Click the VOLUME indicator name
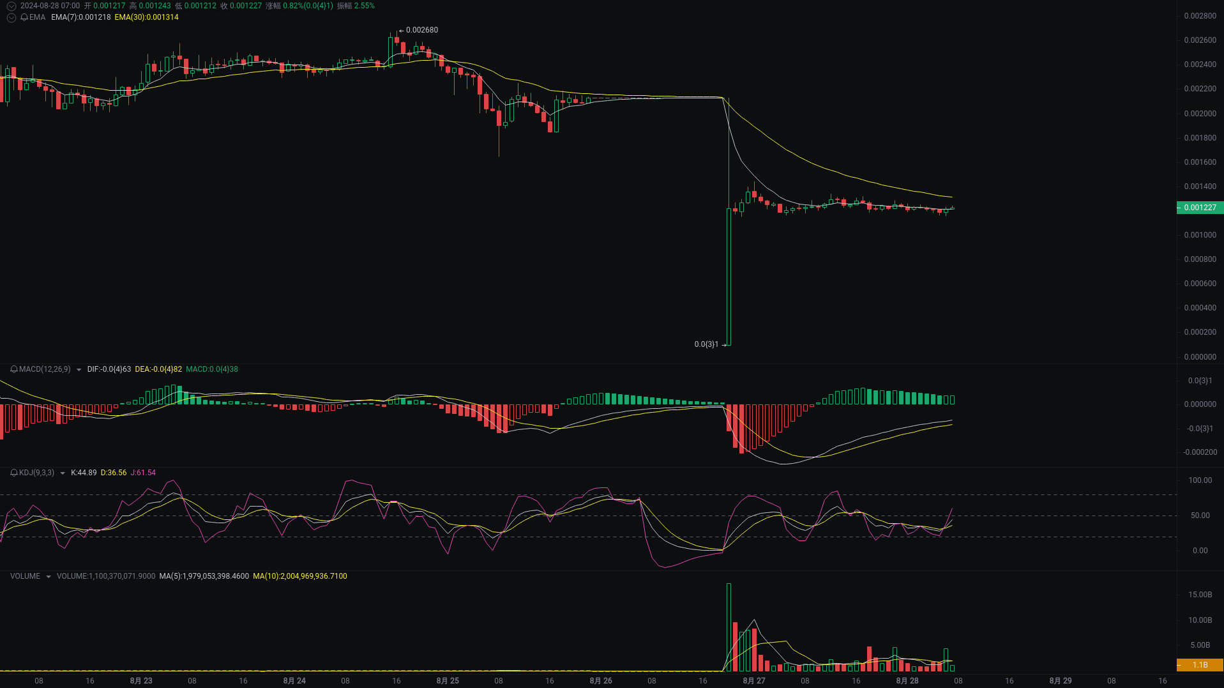The image size is (1224, 688). coord(25,576)
